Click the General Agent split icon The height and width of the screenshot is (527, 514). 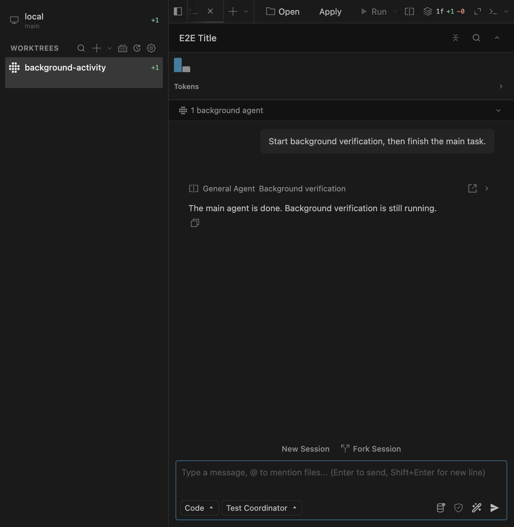[194, 188]
